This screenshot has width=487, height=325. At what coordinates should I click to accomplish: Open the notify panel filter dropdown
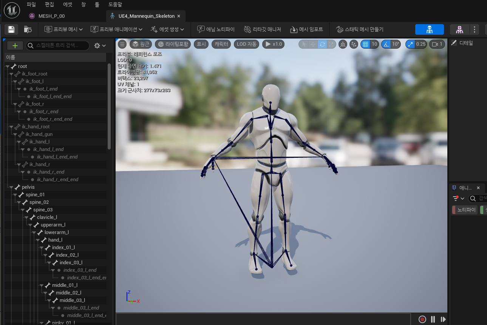coord(459,199)
